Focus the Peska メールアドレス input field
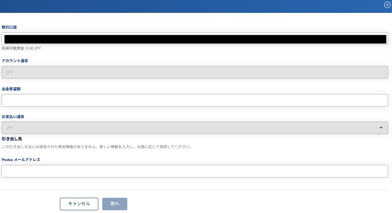 [195, 171]
